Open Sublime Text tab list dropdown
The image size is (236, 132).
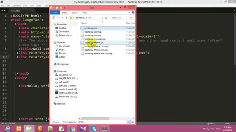click(234, 11)
